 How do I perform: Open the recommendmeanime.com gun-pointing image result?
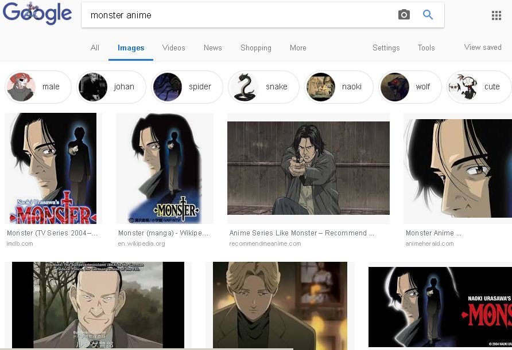(308, 168)
